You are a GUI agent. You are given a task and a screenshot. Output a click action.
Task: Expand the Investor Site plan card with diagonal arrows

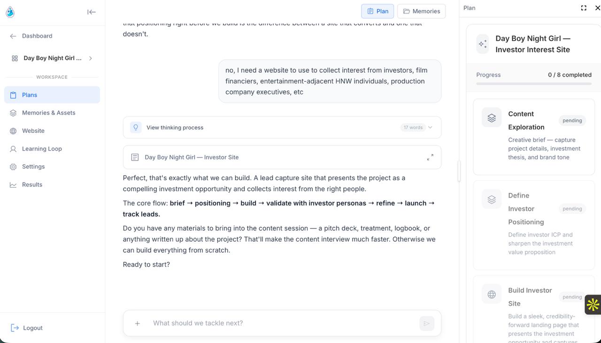coord(430,157)
